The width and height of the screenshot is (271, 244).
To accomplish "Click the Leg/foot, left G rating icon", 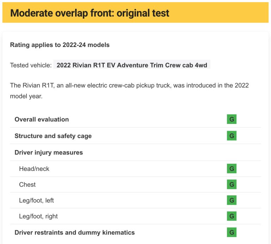I will pos(231,200).
